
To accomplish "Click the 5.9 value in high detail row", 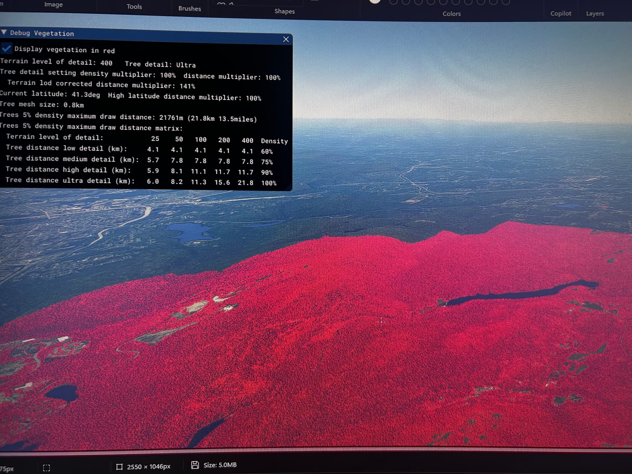I will coord(153,171).
